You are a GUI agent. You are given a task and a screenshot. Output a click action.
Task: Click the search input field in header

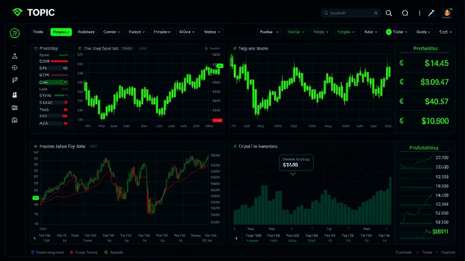[351, 13]
